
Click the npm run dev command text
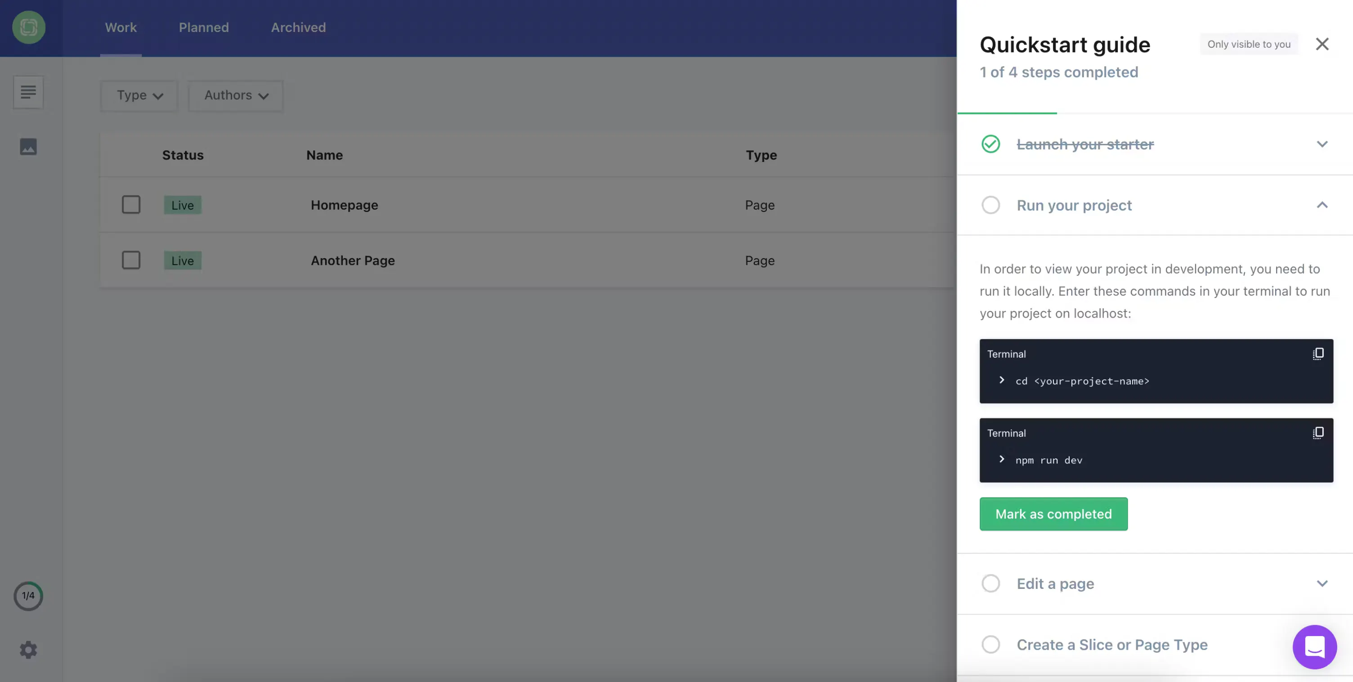point(1049,460)
